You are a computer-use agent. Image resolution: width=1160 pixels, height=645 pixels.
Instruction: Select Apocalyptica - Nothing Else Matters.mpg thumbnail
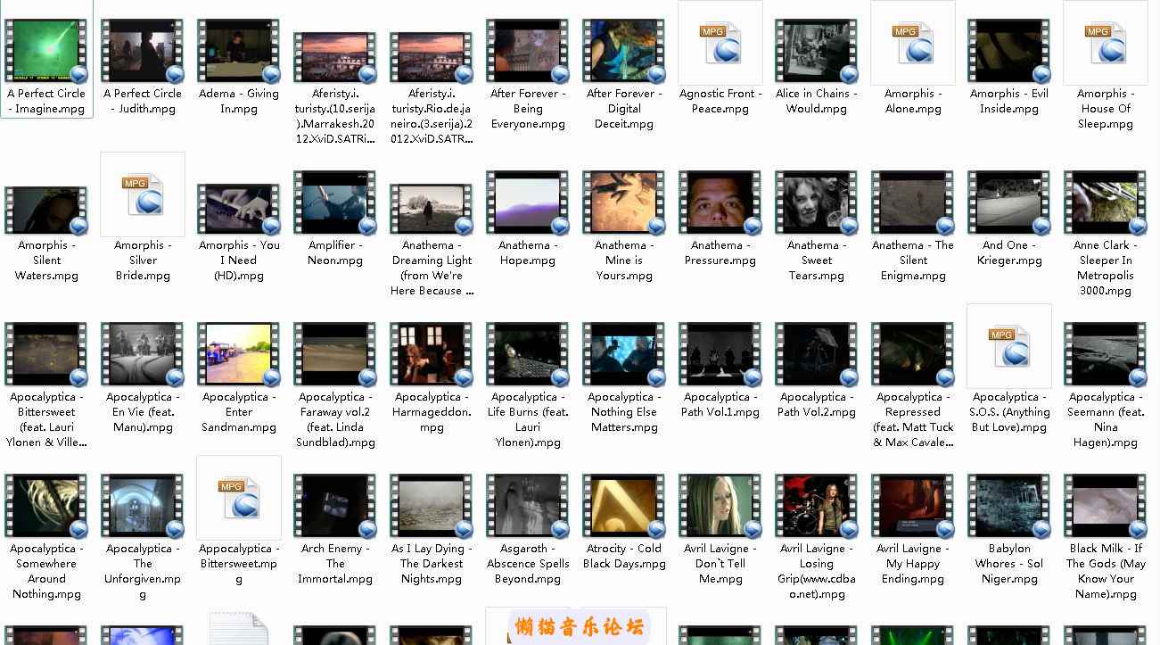click(624, 355)
